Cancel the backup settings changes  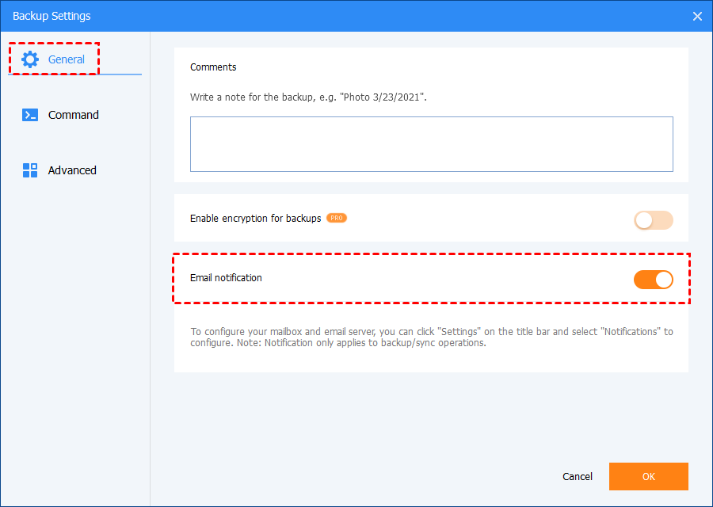(578, 476)
